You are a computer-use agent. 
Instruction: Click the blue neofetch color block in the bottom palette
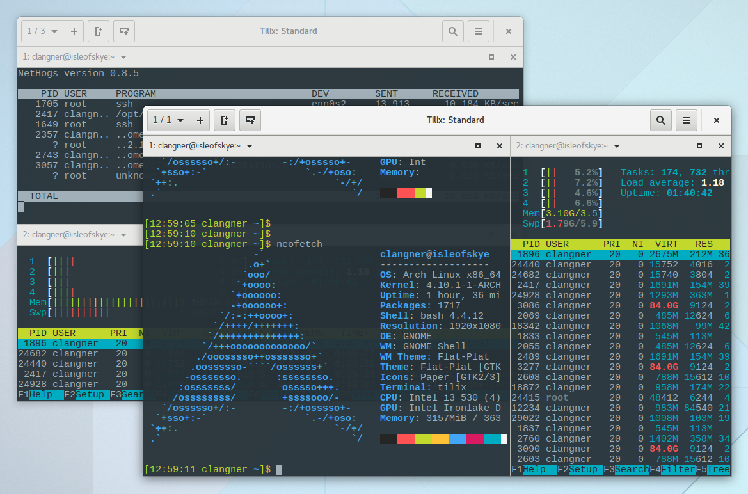(x=458, y=439)
